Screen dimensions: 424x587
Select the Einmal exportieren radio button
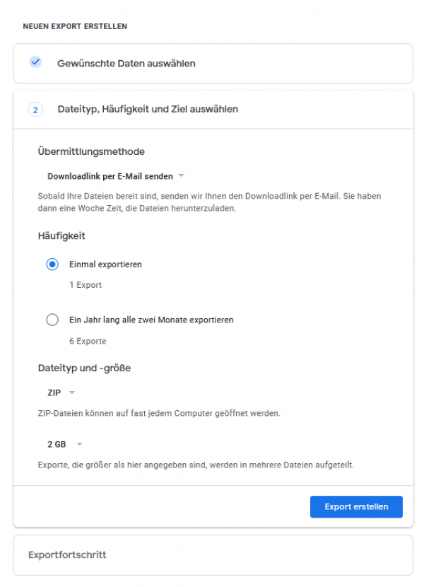click(x=52, y=265)
